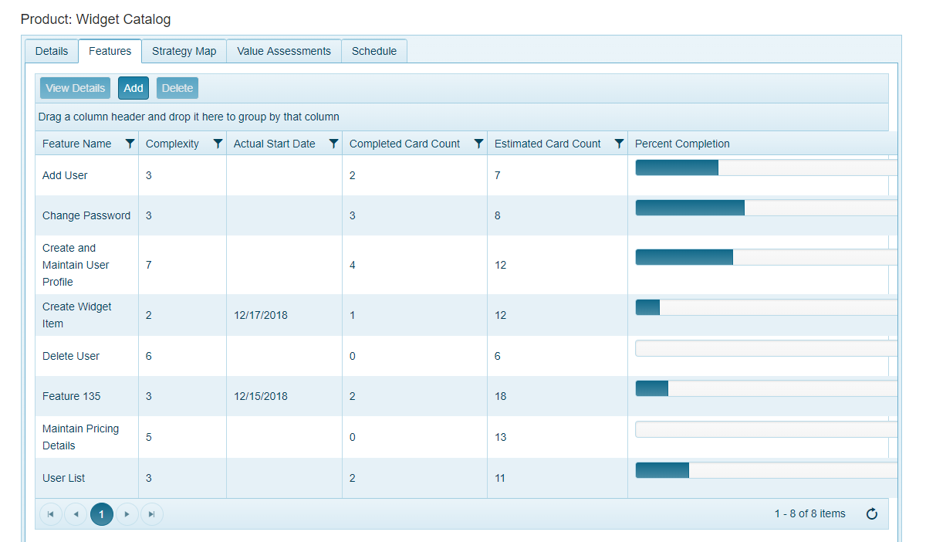Viewport: 926px width, 542px height.
Task: Filter the Completed Card Count column
Action: [x=478, y=144]
